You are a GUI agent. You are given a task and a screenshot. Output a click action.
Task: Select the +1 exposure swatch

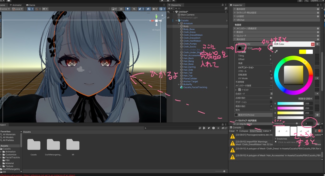301,131
